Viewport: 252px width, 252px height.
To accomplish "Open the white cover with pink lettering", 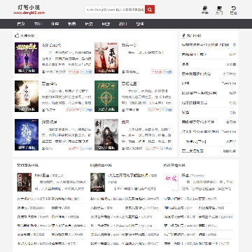I will click(x=171, y=182).
